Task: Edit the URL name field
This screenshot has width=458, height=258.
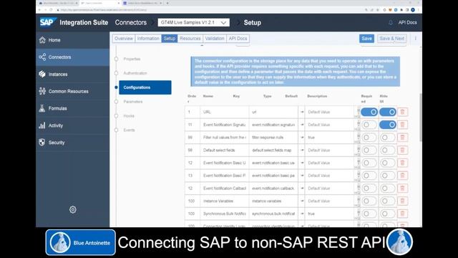Action: point(224,112)
